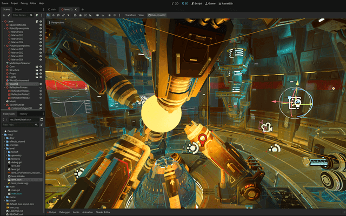The image size is (346, 216).
Task: Open the AssetLib workspace
Action: point(225,3)
